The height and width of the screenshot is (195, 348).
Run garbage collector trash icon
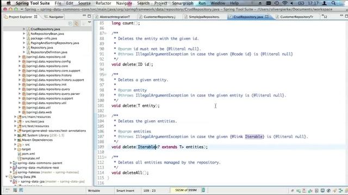tap(203, 190)
